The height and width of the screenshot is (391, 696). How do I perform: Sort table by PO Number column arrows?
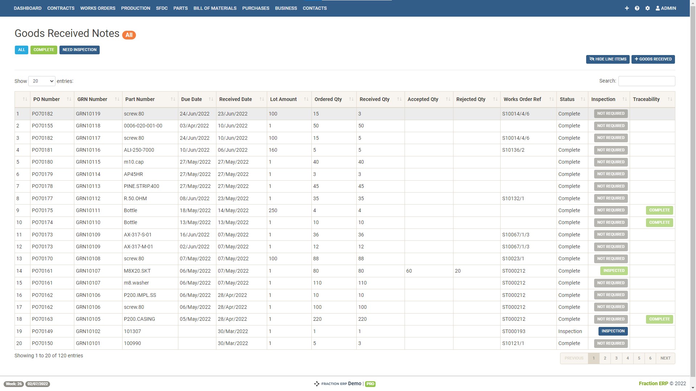[69, 99]
